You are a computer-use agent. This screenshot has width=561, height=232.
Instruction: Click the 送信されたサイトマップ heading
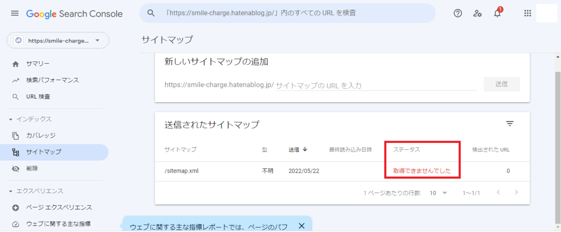pyautogui.click(x=212, y=125)
